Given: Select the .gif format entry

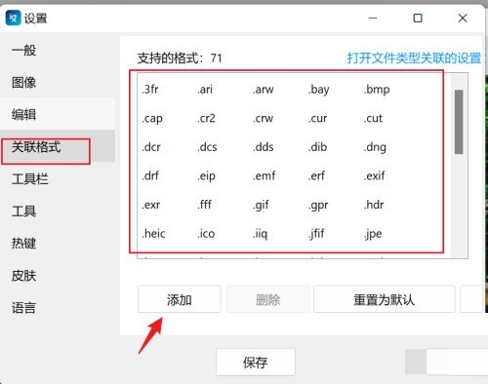Looking at the screenshot, I should (x=261, y=205).
